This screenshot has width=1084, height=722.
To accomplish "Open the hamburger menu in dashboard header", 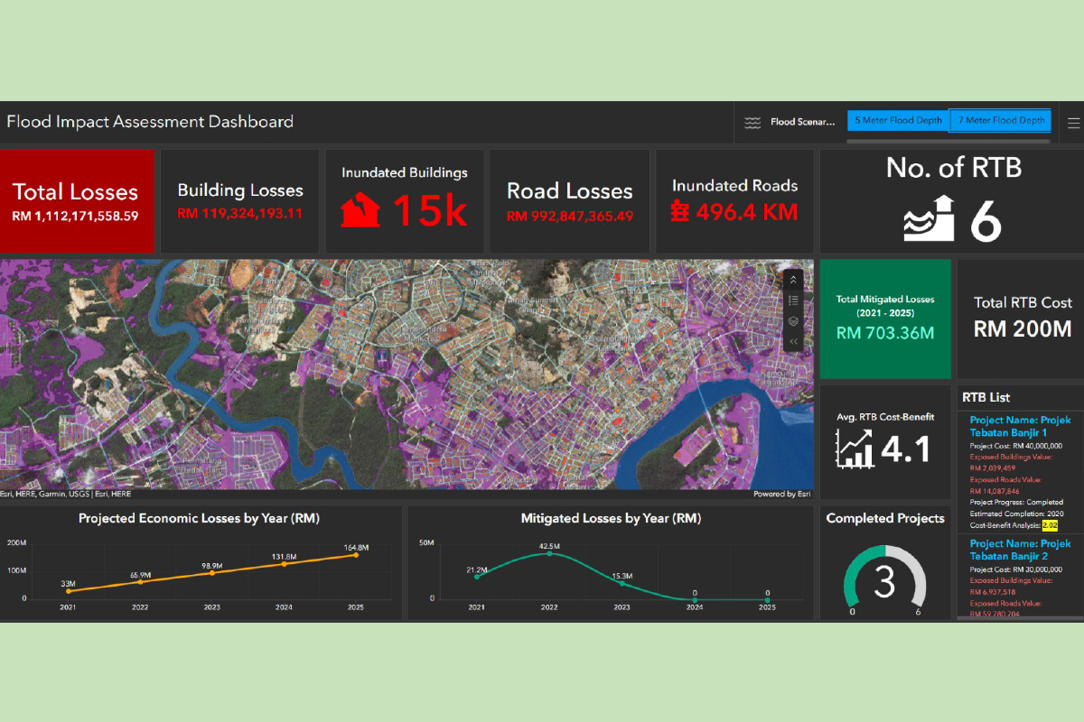I will [x=1073, y=123].
